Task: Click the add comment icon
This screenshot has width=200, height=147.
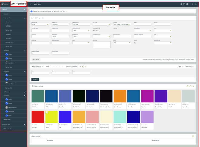Action: (x=193, y=136)
